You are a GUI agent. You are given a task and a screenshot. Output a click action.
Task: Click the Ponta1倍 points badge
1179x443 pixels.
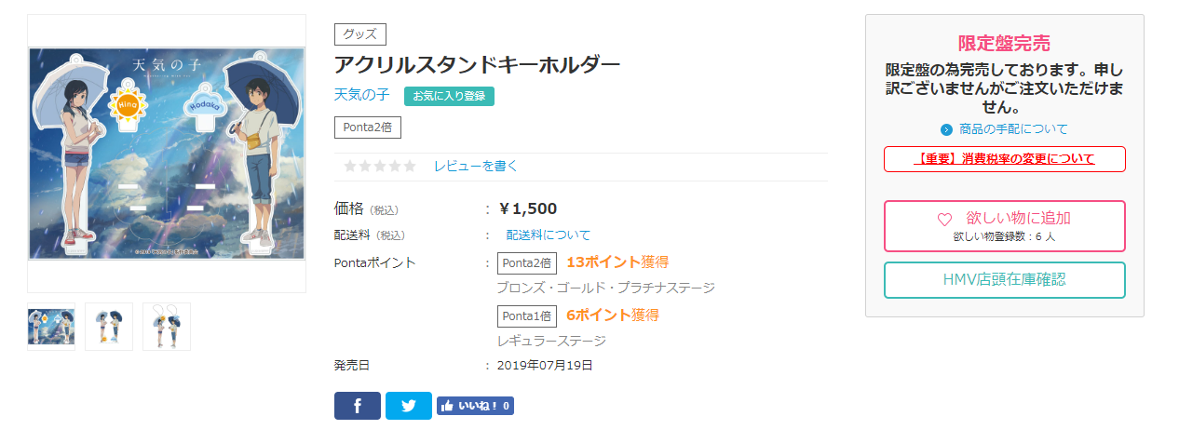(527, 315)
